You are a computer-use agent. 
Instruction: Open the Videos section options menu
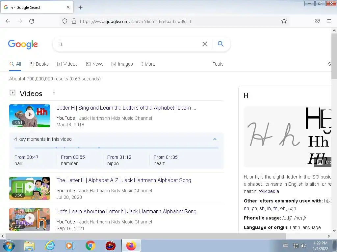click(x=54, y=93)
